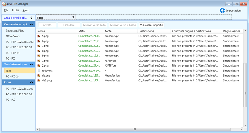Select the de1.png file name
Viewport: 249px width, 133px height.
pos(47,80)
